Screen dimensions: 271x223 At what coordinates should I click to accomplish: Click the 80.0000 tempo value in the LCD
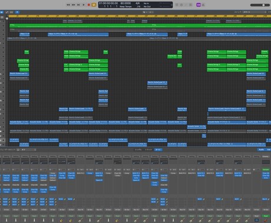coord(125,4)
